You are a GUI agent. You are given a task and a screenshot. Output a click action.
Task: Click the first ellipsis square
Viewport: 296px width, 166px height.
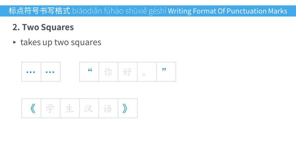click(x=31, y=72)
